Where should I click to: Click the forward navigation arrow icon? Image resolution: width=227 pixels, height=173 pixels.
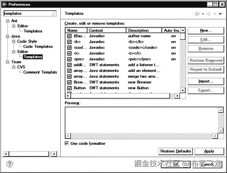208,14
